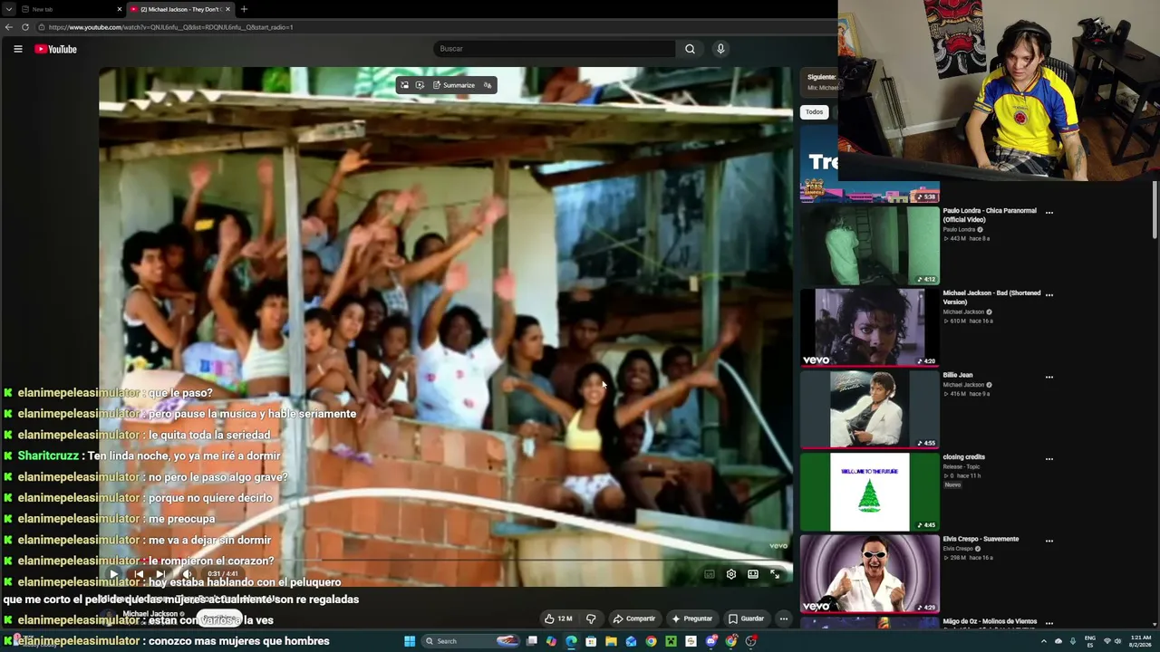This screenshot has width=1160, height=652.
Task: Open the closing credits video thumbnail
Action: coord(870,492)
